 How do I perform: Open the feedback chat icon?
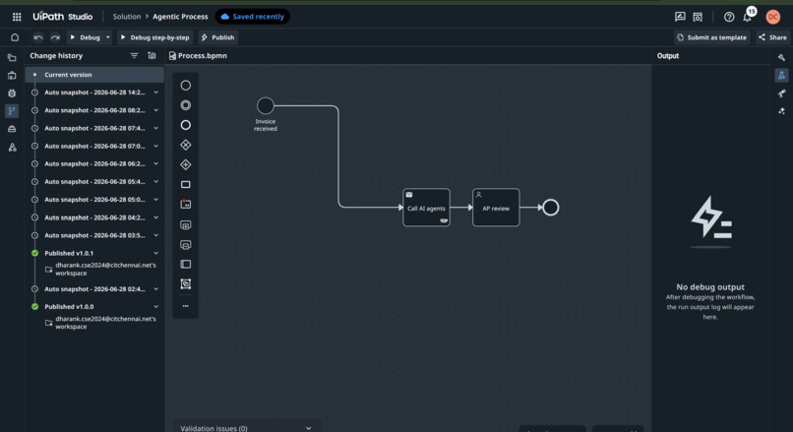pyautogui.click(x=680, y=17)
